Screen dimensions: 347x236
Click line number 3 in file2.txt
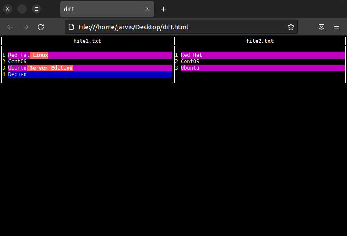coord(176,67)
